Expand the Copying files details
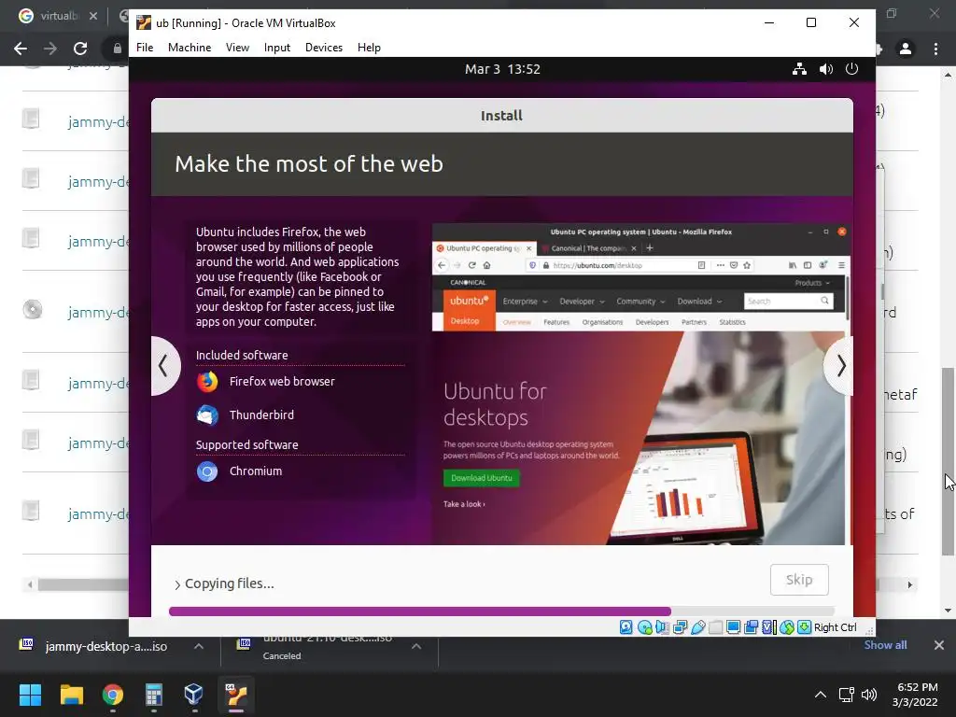Screen dimensions: 956x717 click(x=177, y=584)
